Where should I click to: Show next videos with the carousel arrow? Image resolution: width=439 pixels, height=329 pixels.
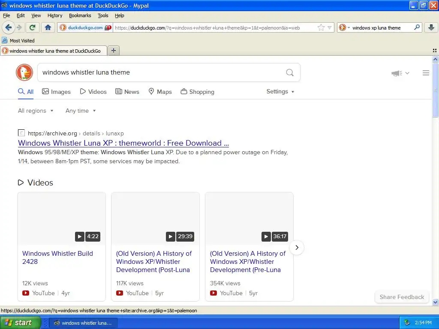(x=297, y=248)
